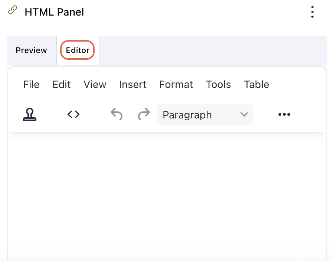The image size is (334, 261).
Task: Open the Tools menu
Action: (x=218, y=84)
